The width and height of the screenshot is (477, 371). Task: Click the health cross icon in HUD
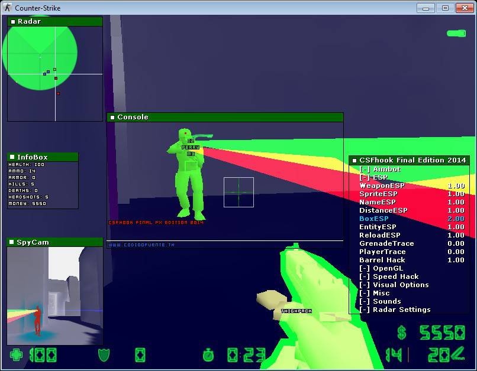click(17, 354)
